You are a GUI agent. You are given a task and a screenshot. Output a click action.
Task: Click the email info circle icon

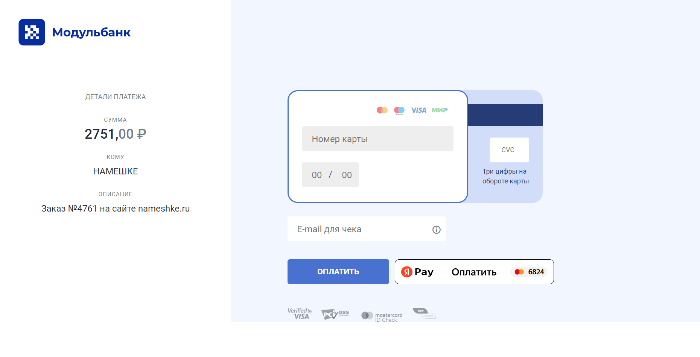437,230
